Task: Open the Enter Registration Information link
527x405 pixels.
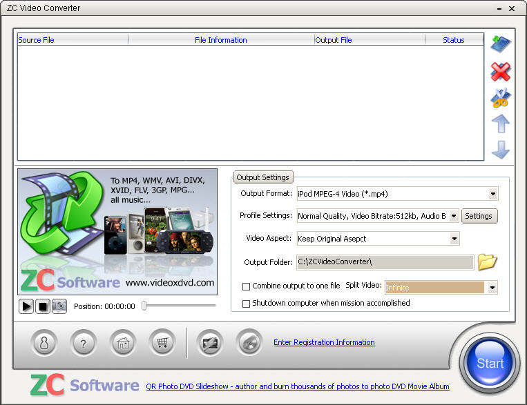Action: pyautogui.click(x=324, y=342)
